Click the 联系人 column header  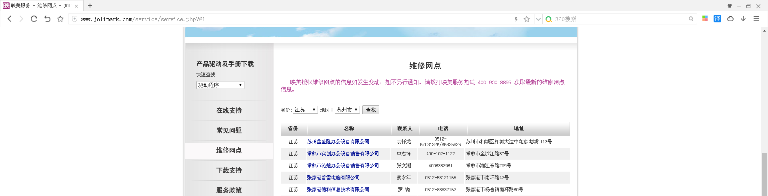coord(404,129)
